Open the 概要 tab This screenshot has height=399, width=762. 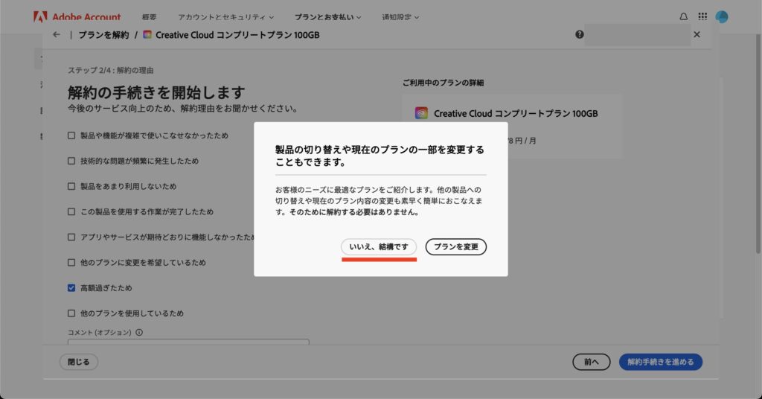(148, 16)
